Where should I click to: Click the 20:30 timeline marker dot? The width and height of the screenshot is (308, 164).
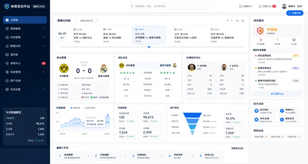coord(183,47)
